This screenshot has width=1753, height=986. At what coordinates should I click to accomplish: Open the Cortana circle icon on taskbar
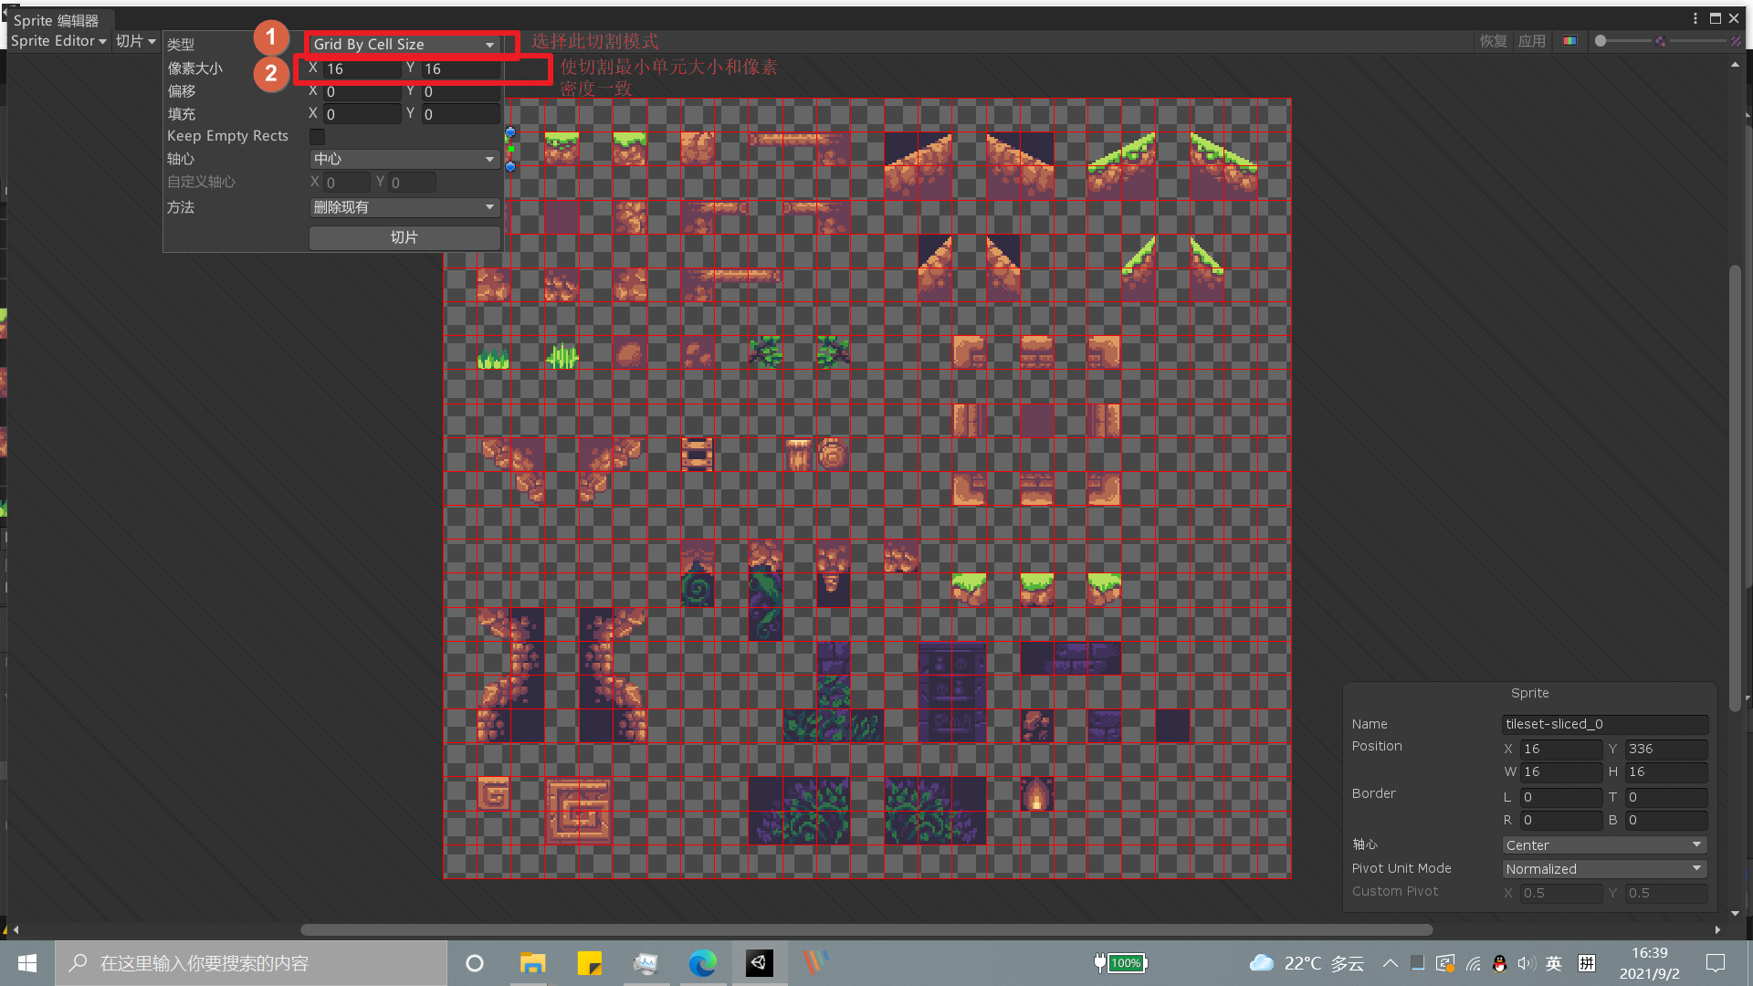[x=475, y=963]
